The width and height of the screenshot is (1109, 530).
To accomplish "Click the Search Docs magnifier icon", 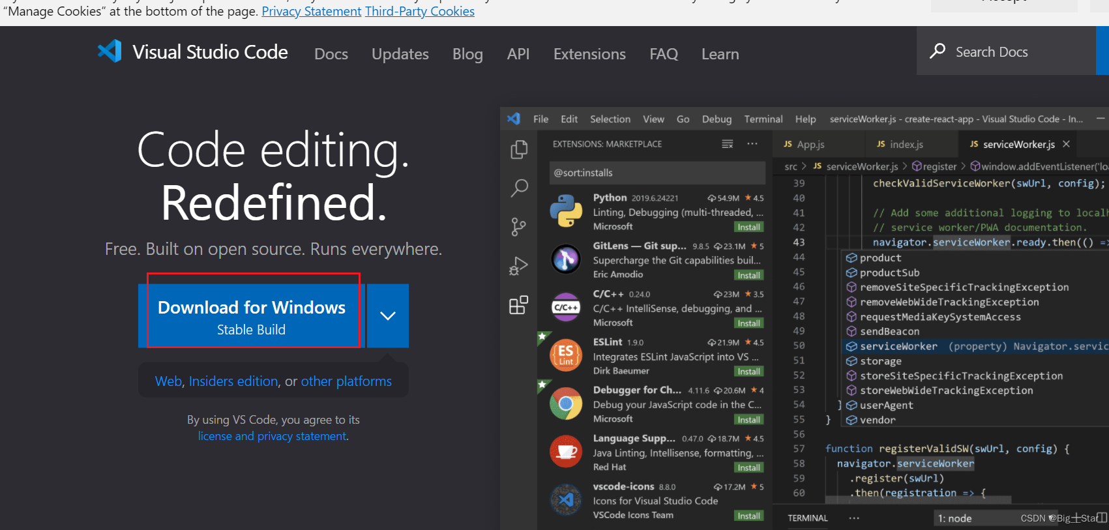I will [938, 51].
